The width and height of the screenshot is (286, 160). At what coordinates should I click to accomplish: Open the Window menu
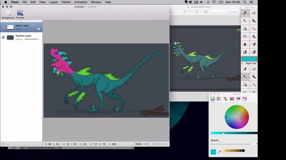[96, 2]
